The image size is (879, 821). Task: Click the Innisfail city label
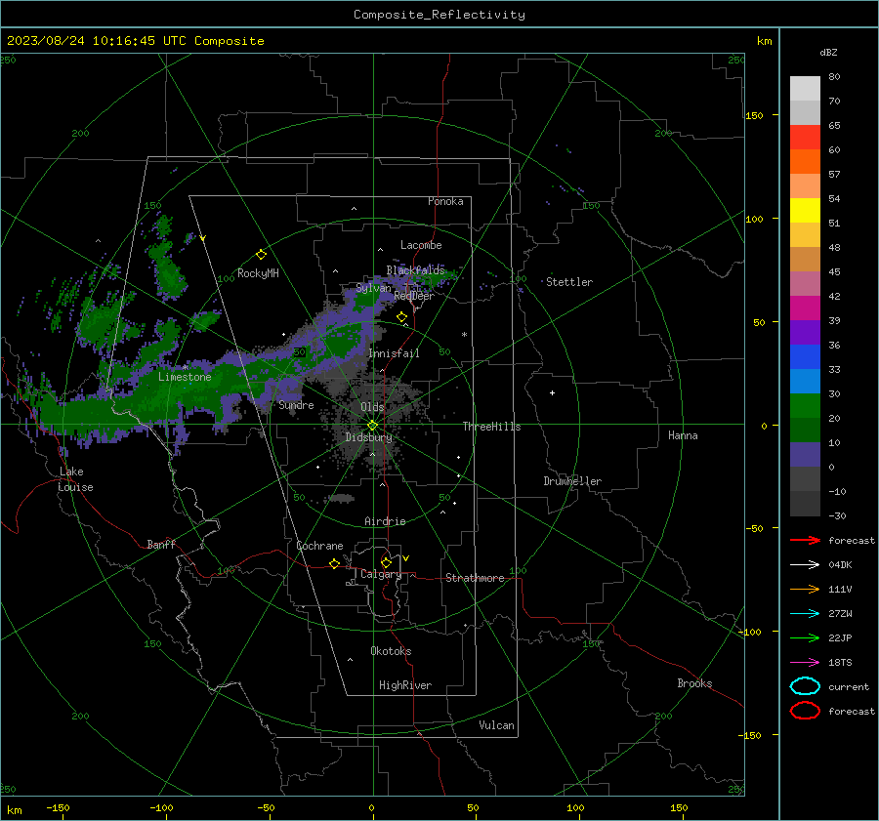click(x=394, y=353)
